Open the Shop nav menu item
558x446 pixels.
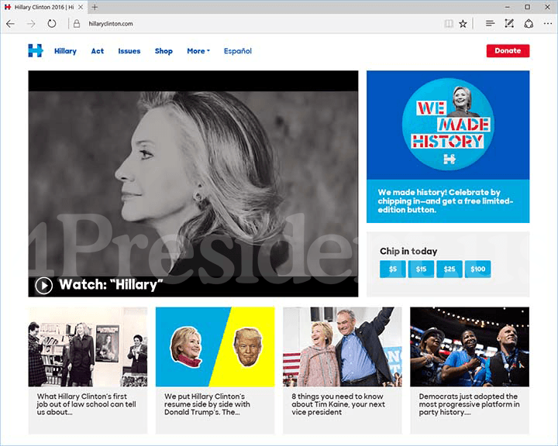click(x=164, y=51)
